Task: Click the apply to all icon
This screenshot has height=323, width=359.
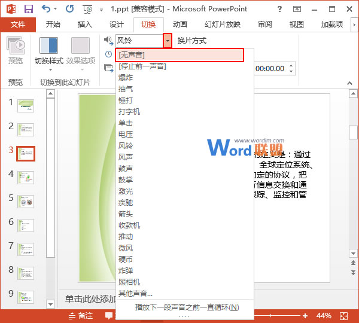Action: point(108,68)
